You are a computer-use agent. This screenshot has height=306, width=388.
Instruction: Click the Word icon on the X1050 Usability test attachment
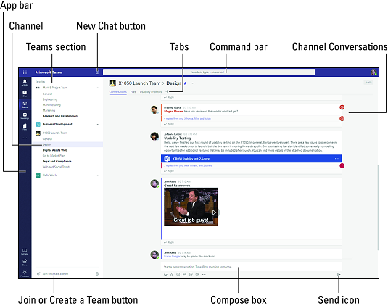[x=167, y=159]
